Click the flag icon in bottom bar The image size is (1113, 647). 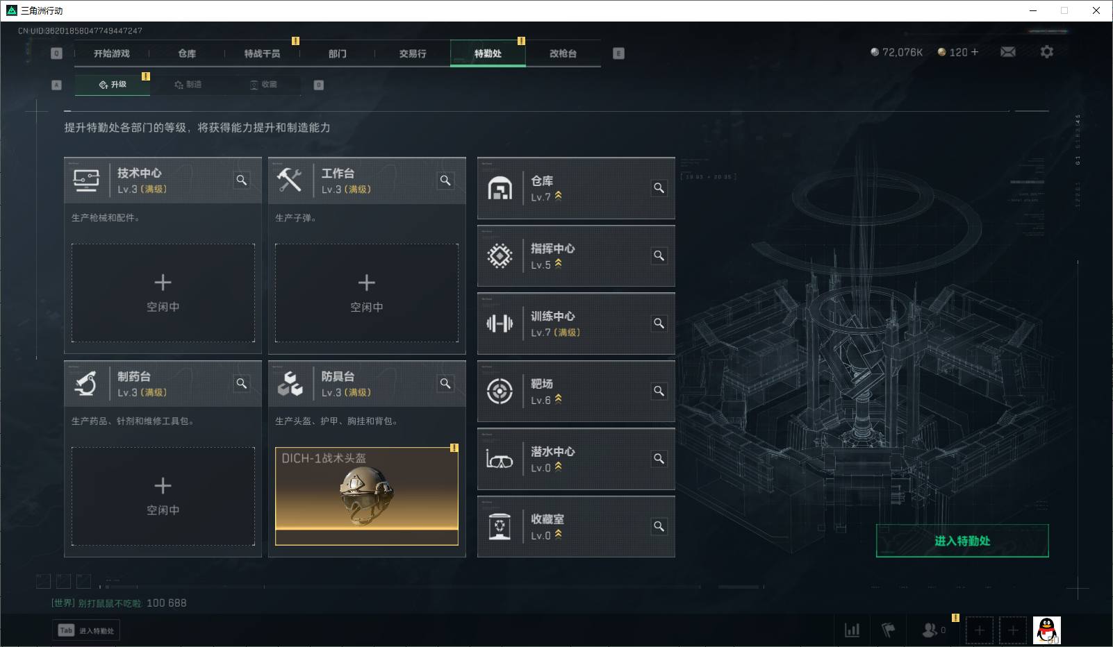888,630
